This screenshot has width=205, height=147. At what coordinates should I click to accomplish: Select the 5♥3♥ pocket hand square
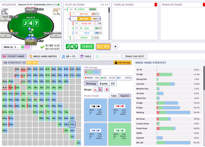119,110
